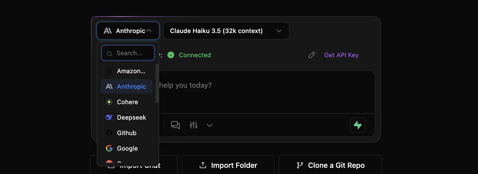Click the Clone a Git Repo button
This screenshot has width=478, height=174.
(330, 165)
